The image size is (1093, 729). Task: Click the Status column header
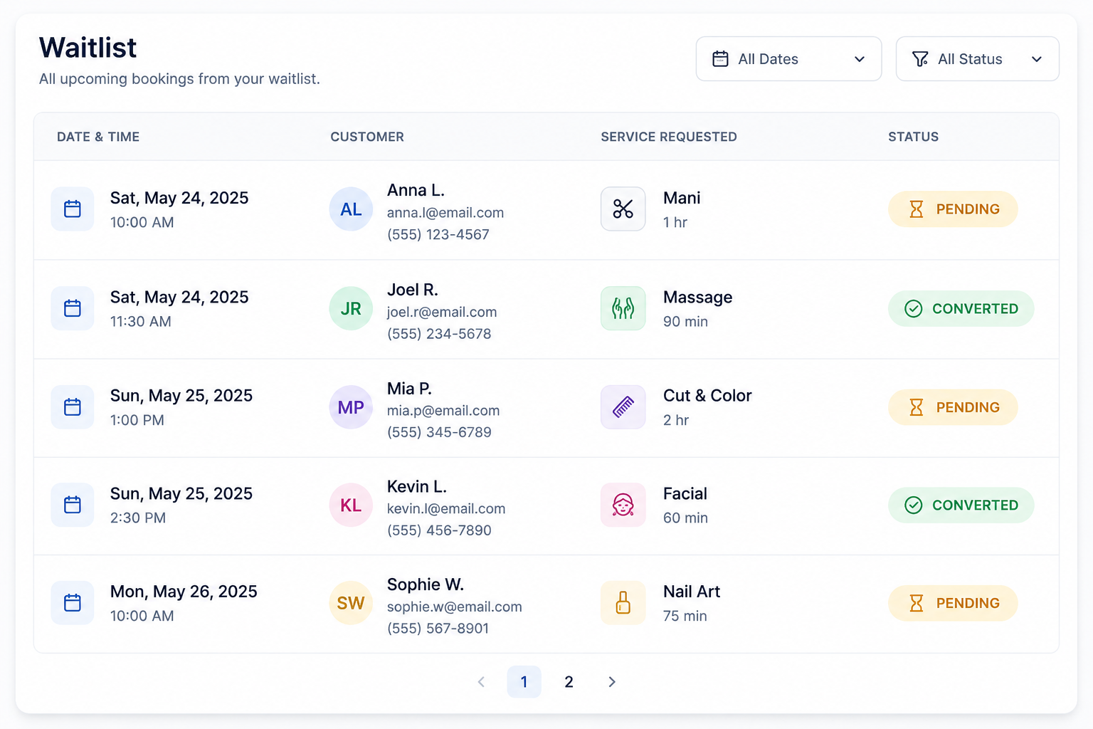(x=913, y=137)
